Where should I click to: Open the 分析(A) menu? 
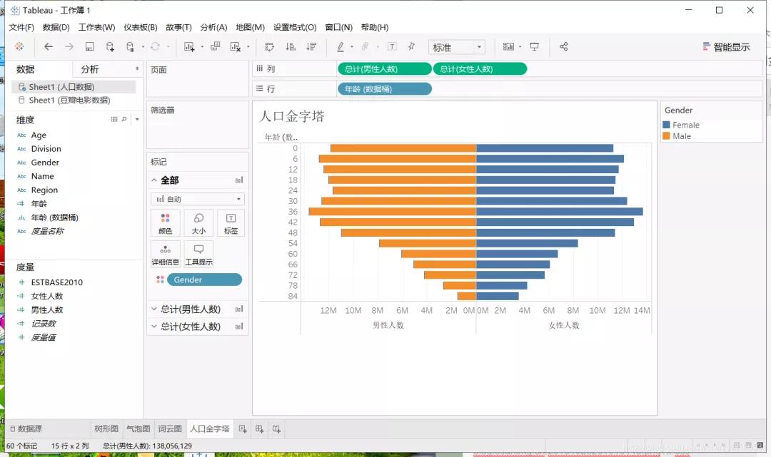tap(213, 27)
